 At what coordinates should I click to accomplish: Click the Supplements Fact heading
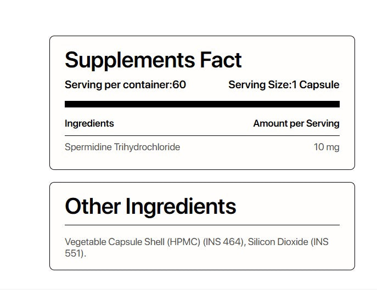click(x=153, y=60)
